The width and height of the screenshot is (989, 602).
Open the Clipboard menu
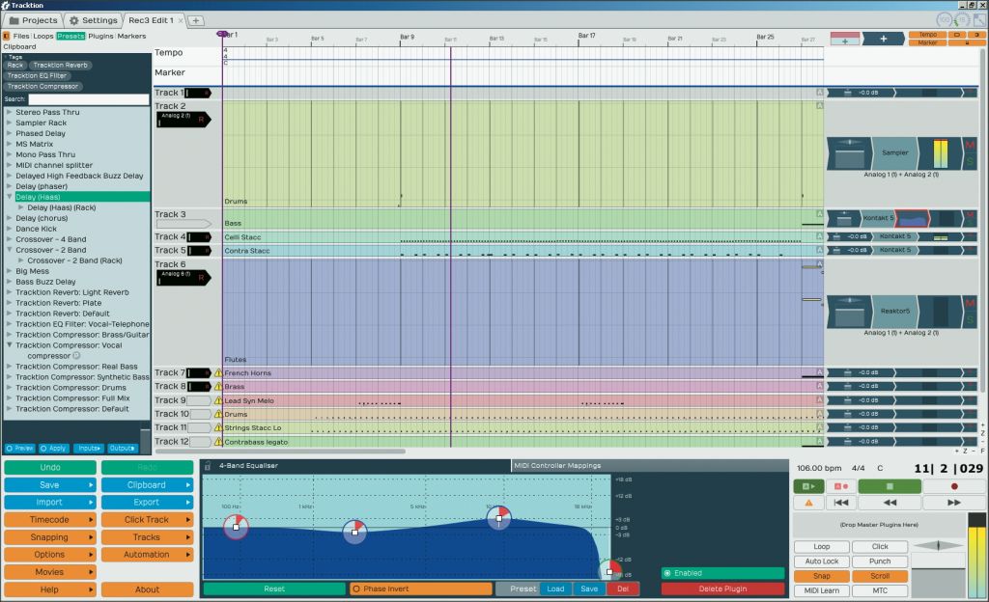point(147,485)
